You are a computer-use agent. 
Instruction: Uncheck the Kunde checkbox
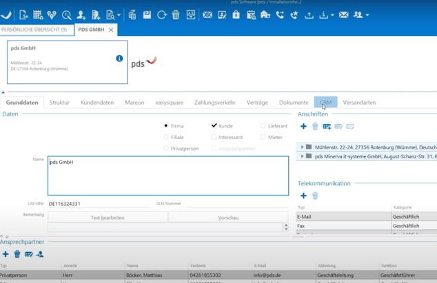[x=214, y=126]
